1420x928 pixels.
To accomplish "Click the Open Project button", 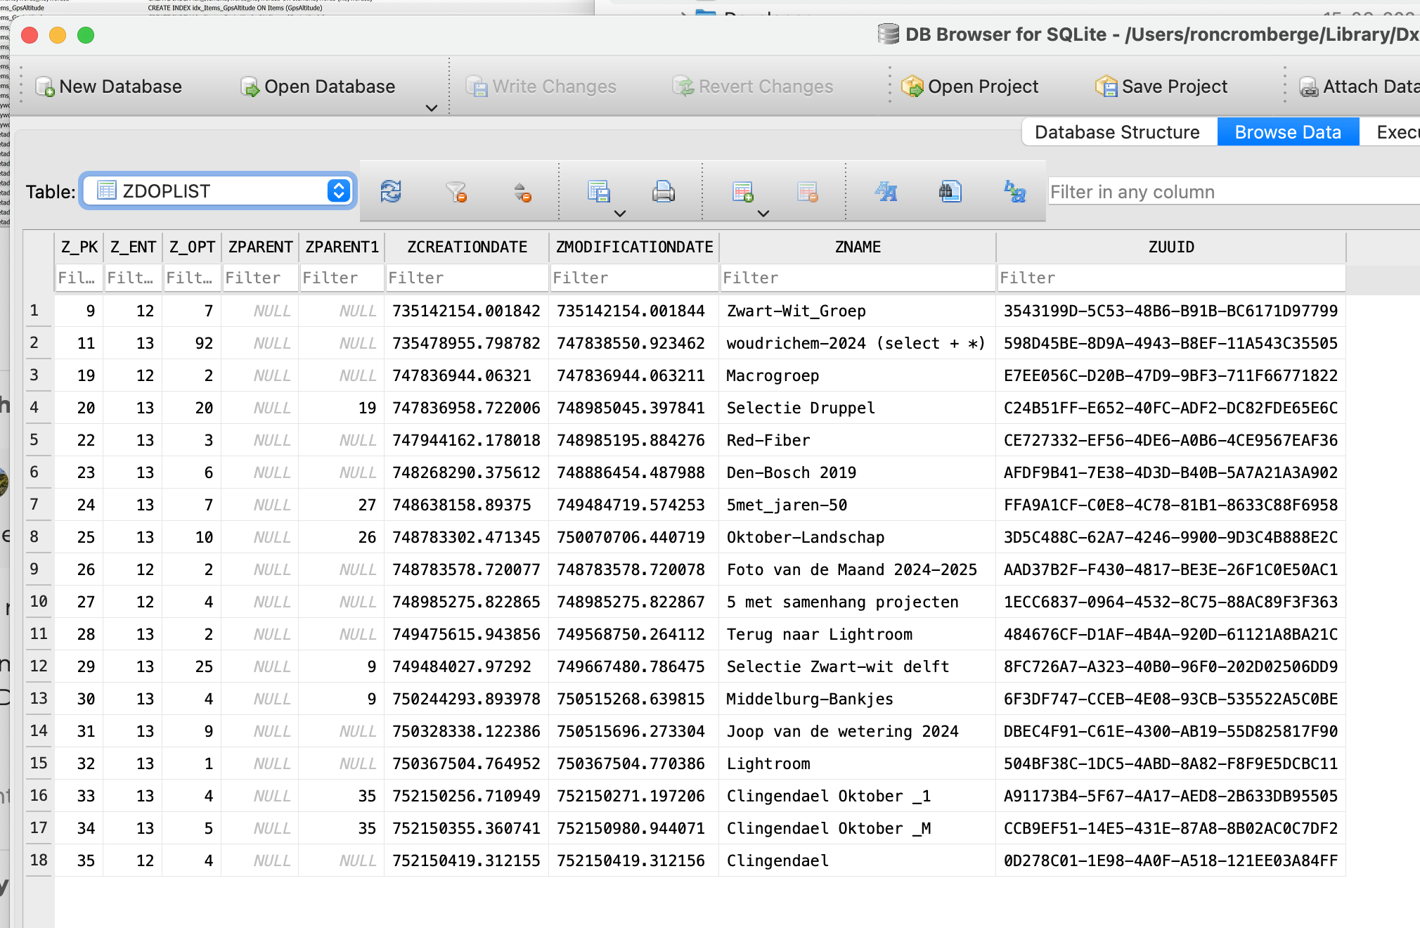I will tap(970, 86).
